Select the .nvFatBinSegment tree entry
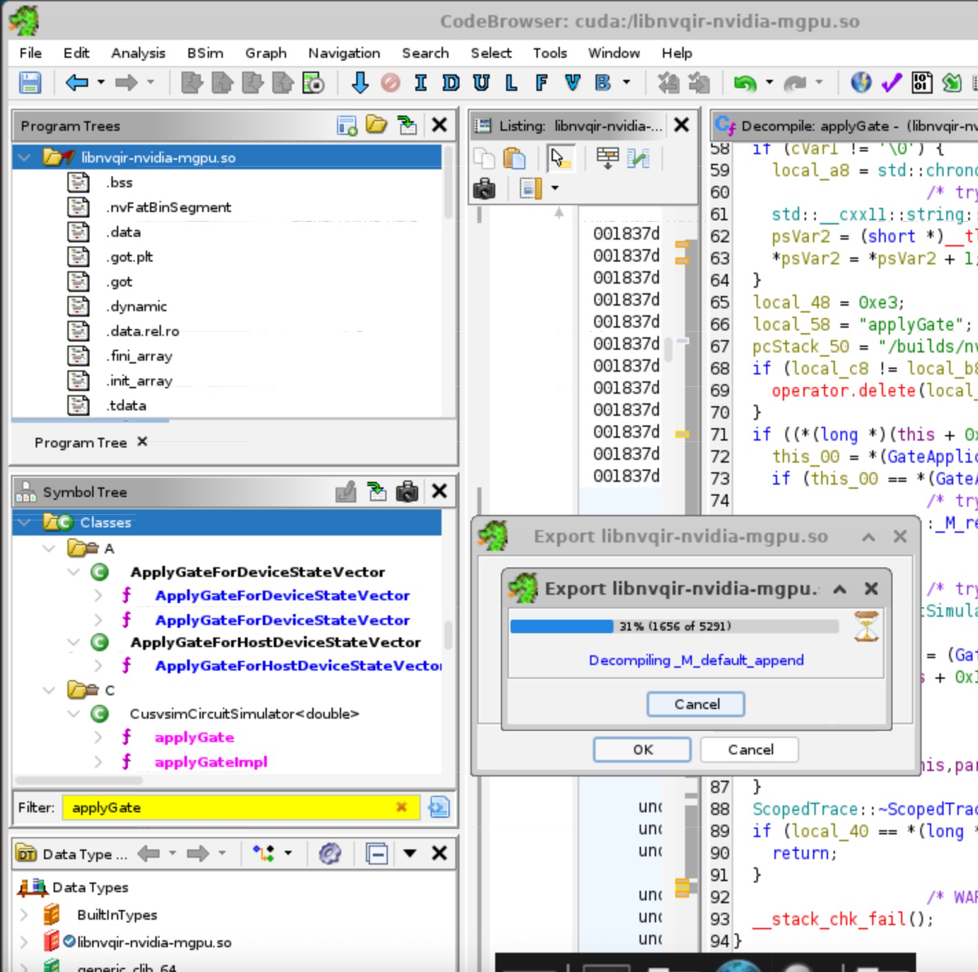This screenshot has height=972, width=978. [x=169, y=207]
